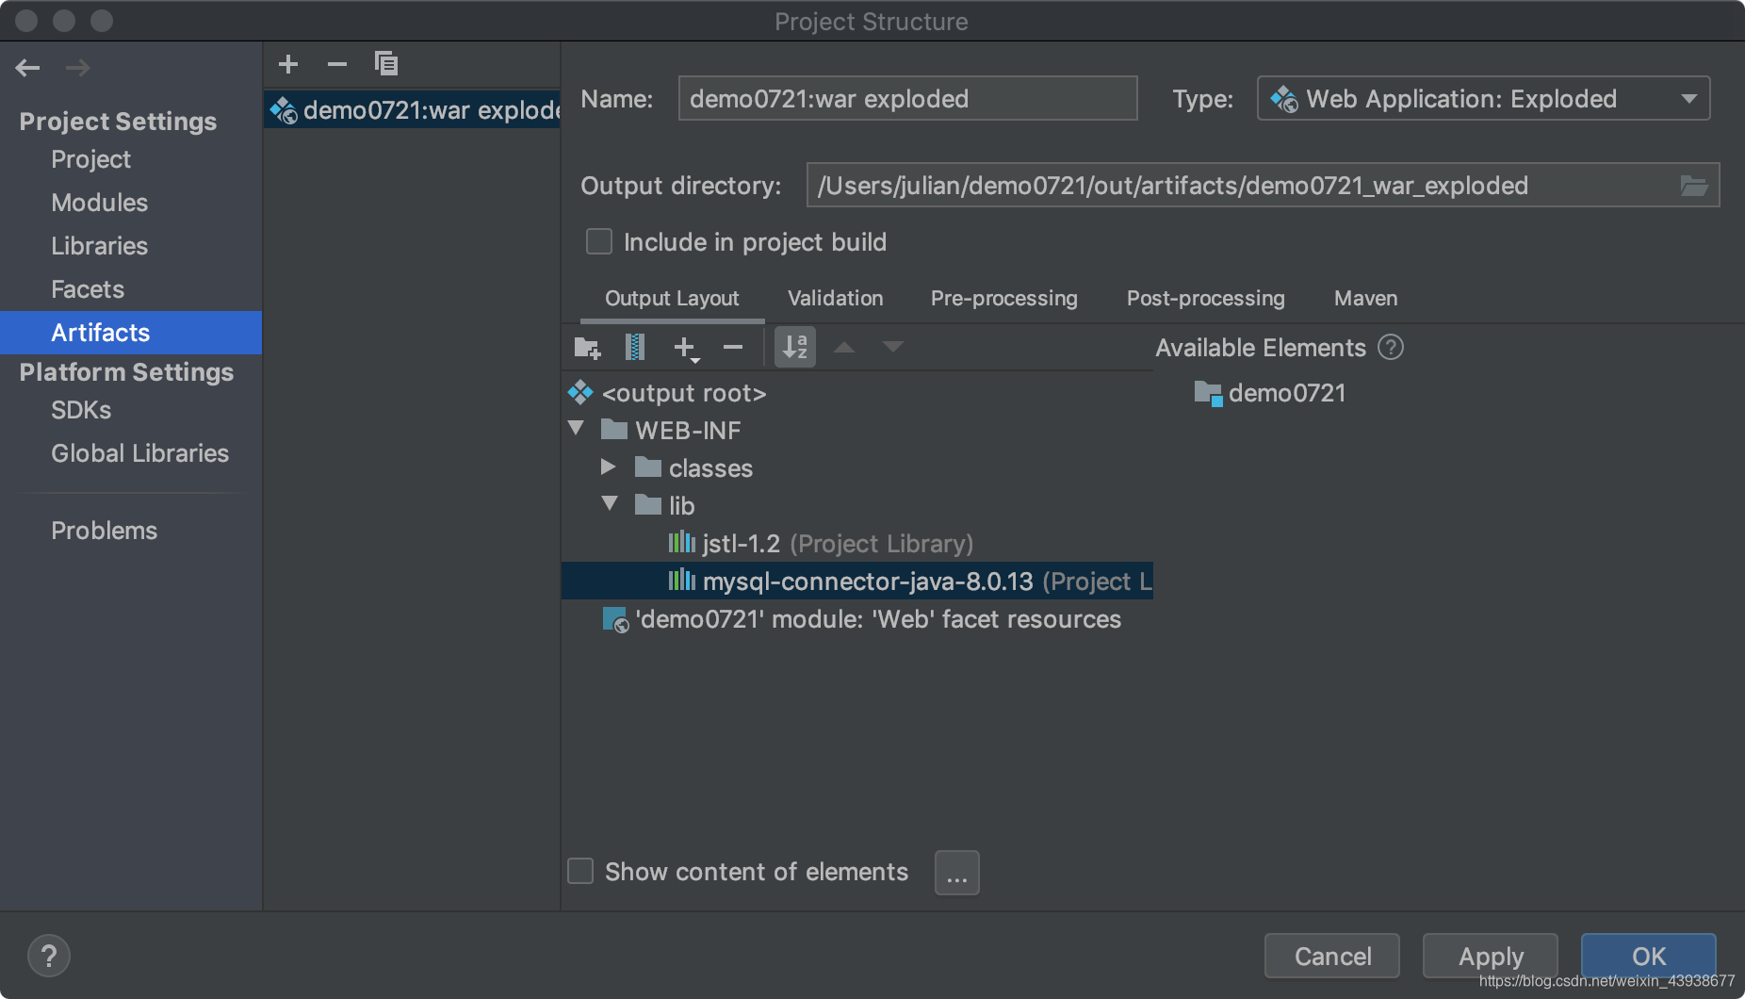The width and height of the screenshot is (1745, 999).
Task: Click the forward navigation arrow
Action: point(78,68)
